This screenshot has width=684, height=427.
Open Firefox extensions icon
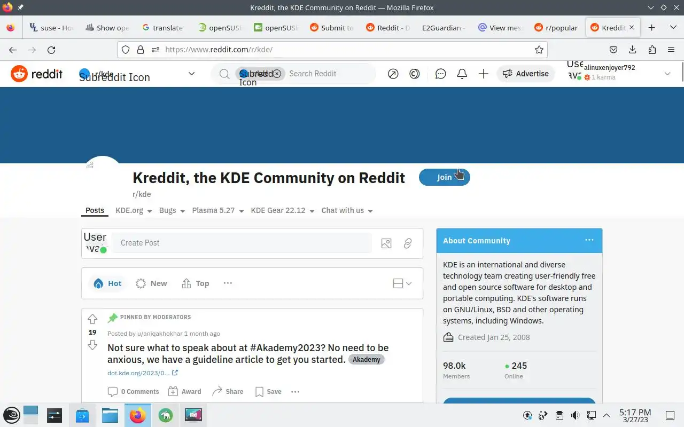(x=652, y=50)
